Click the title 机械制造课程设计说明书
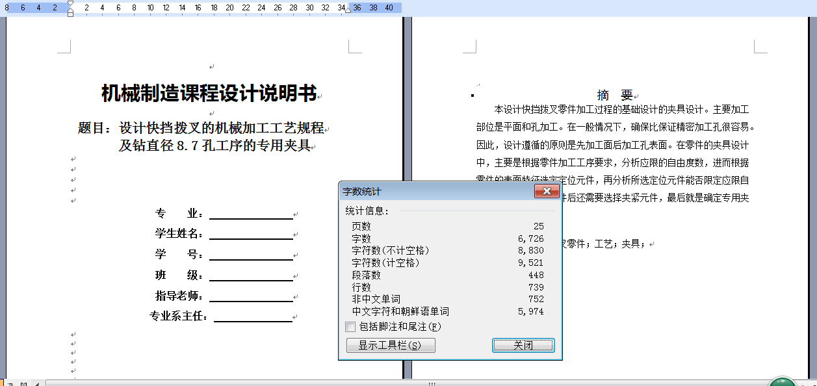This screenshot has width=817, height=386. coord(209,94)
